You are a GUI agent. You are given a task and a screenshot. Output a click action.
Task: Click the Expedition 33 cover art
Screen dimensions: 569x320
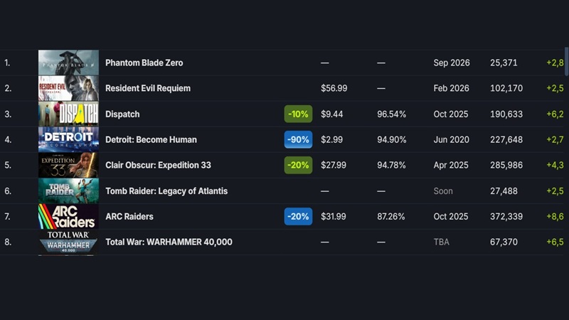pyautogui.click(x=68, y=165)
